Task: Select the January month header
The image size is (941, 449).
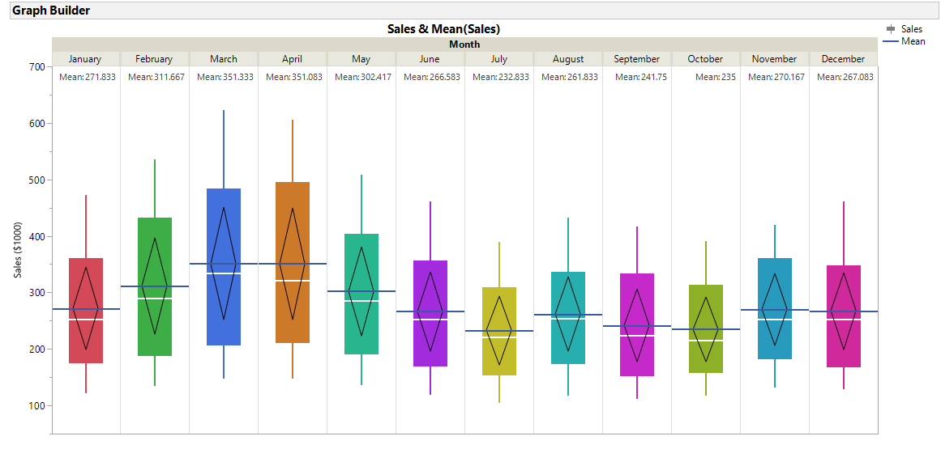Action: point(85,59)
